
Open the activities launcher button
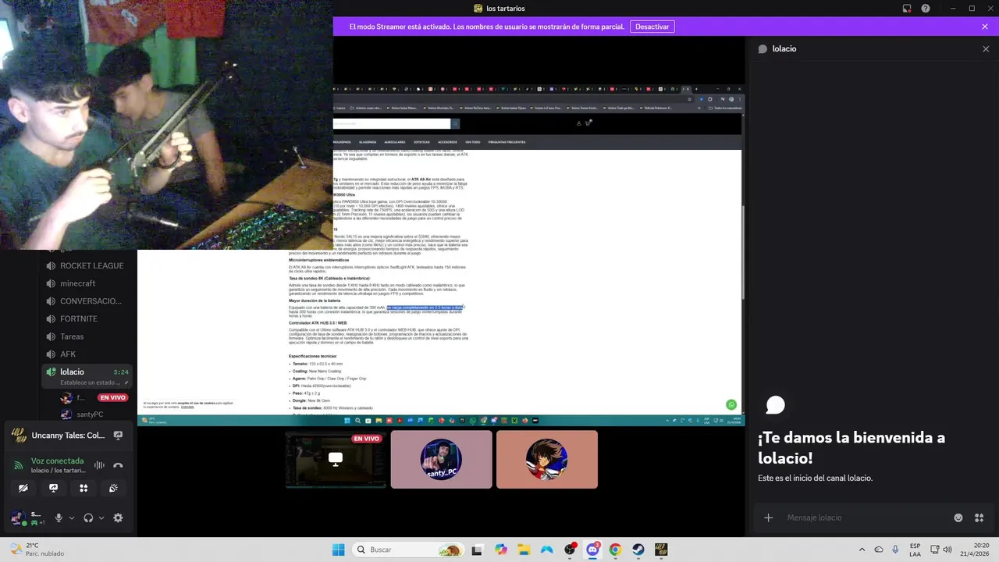point(84,488)
